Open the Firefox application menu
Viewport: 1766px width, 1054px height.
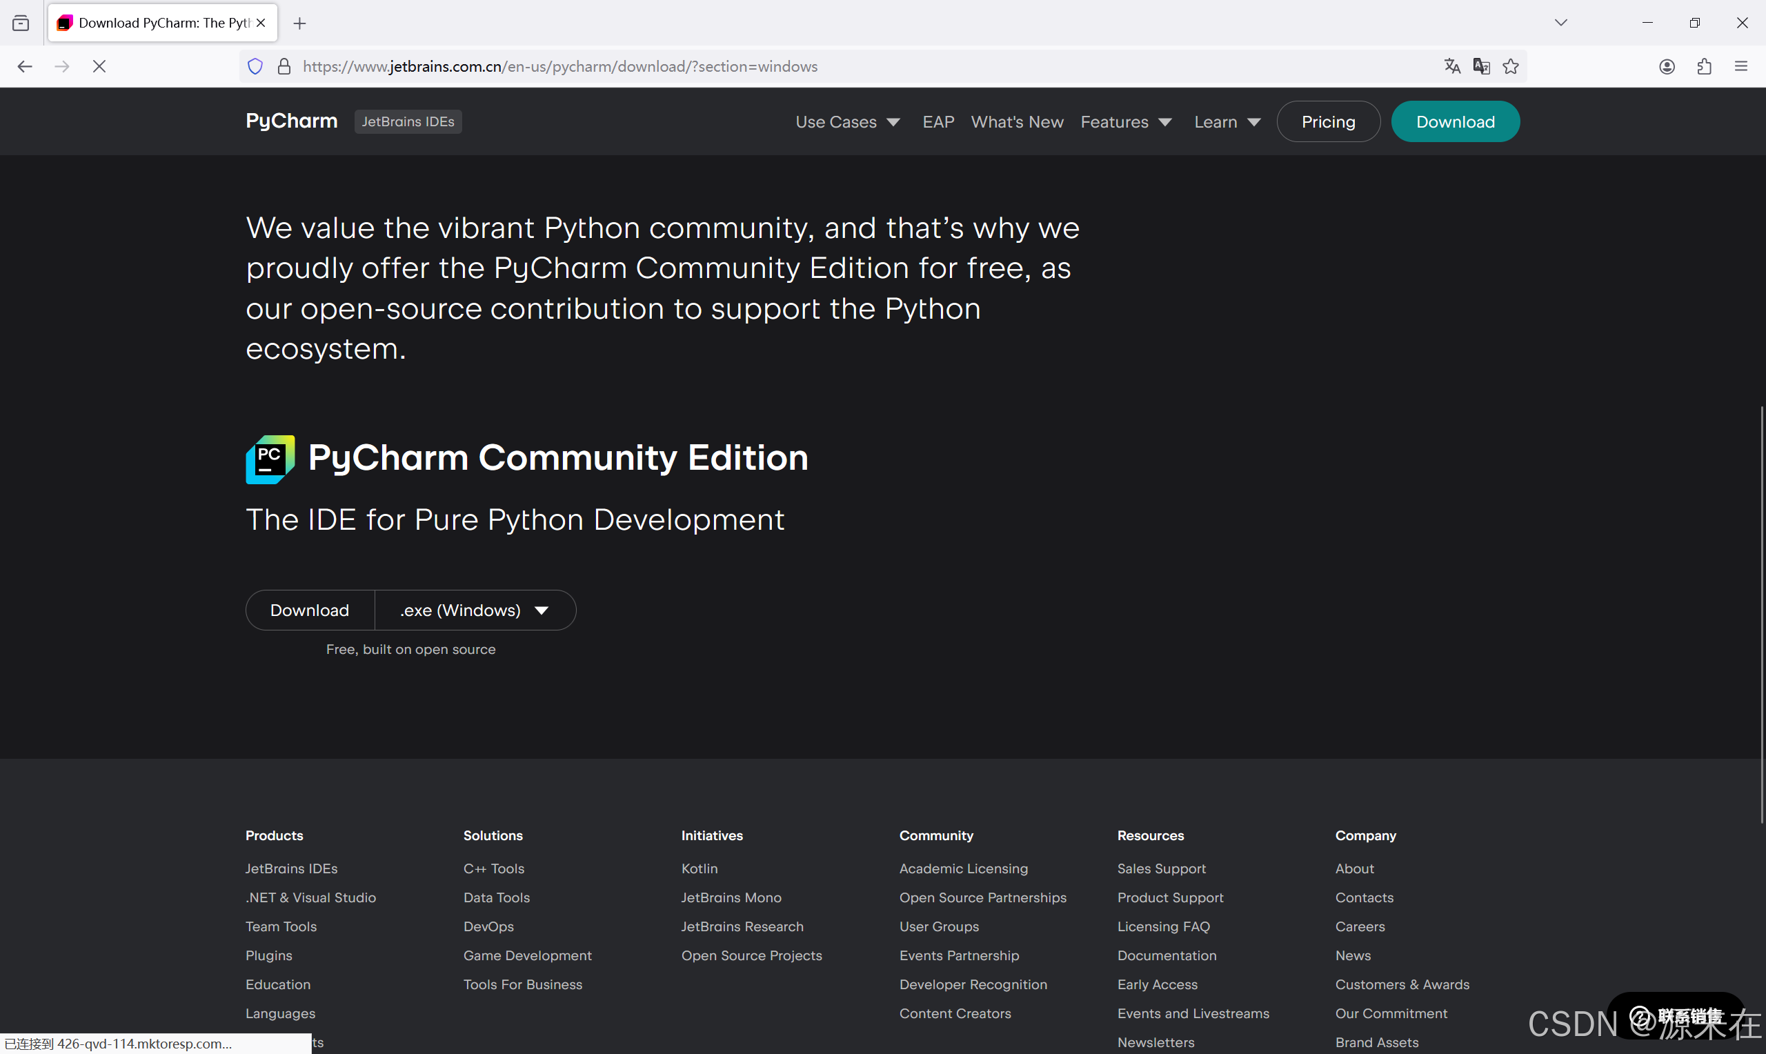pyautogui.click(x=1743, y=66)
